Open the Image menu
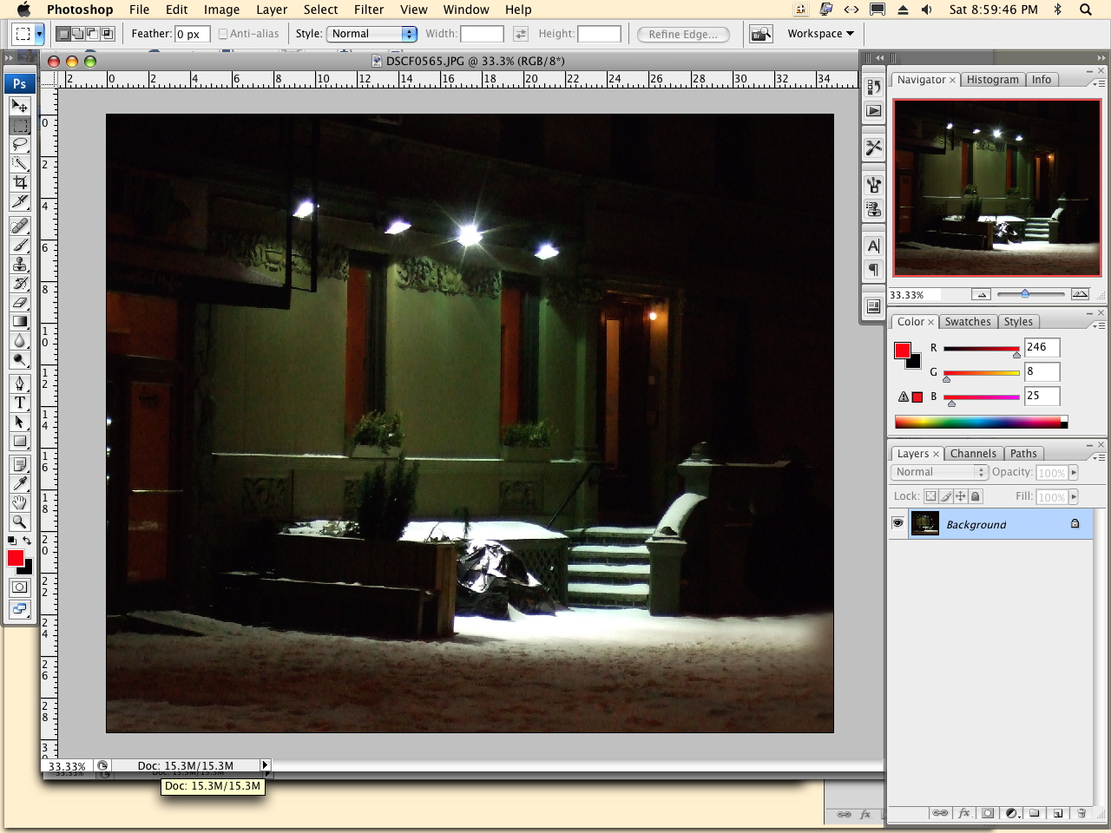Image resolution: width=1111 pixels, height=833 pixels. (221, 10)
